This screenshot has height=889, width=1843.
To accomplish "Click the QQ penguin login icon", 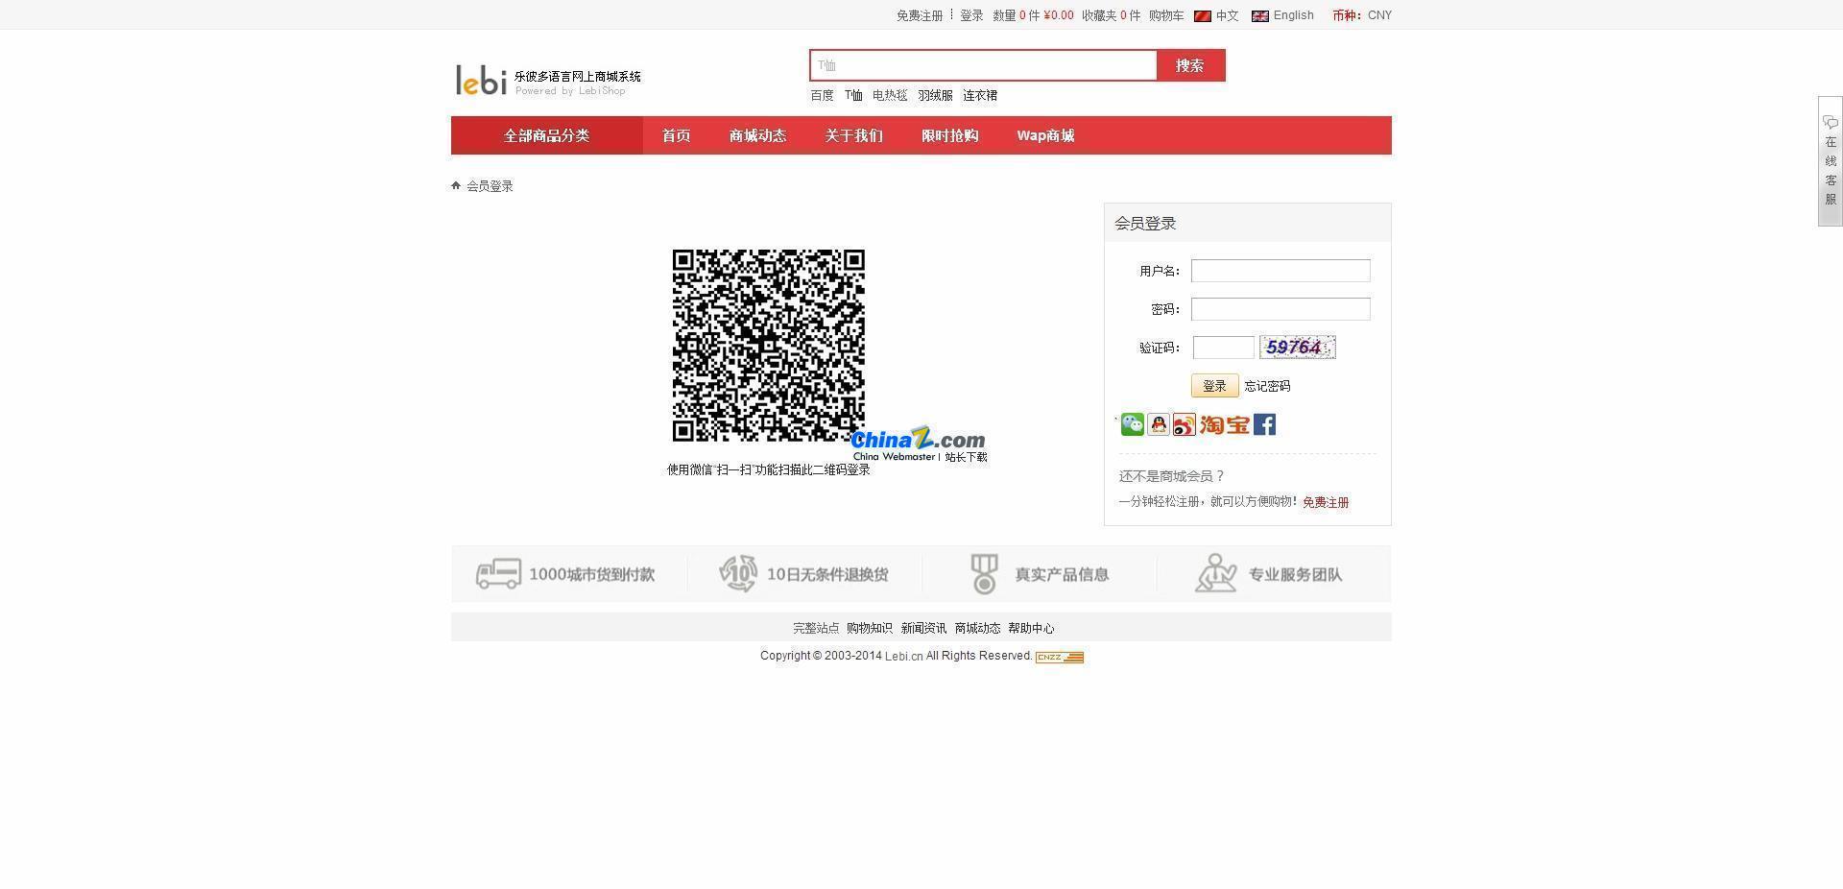I will tap(1159, 424).
